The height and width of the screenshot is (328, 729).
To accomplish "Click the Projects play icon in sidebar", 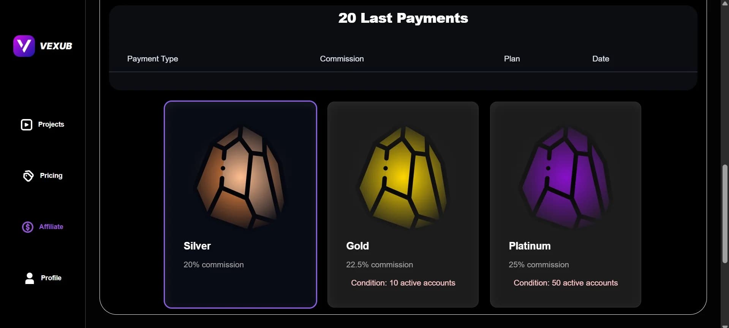I will click(x=27, y=124).
